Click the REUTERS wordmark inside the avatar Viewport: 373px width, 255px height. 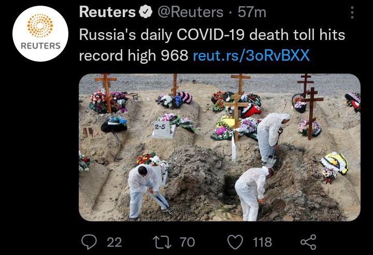41,46
